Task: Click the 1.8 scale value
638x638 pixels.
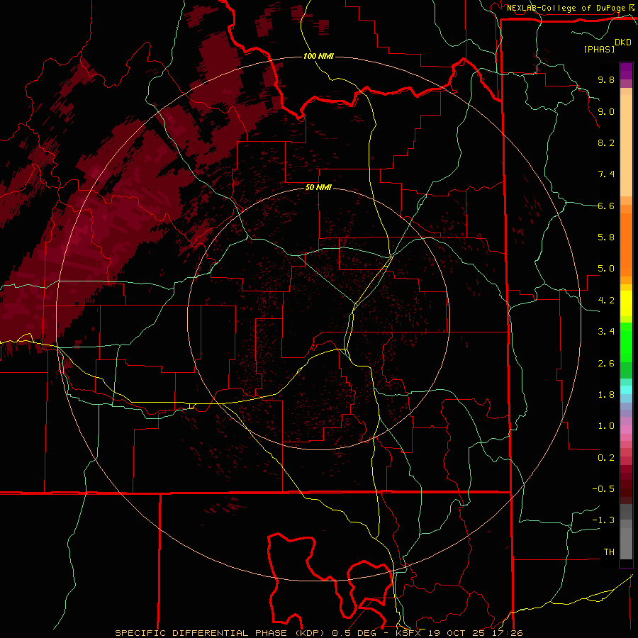Action: (606, 395)
